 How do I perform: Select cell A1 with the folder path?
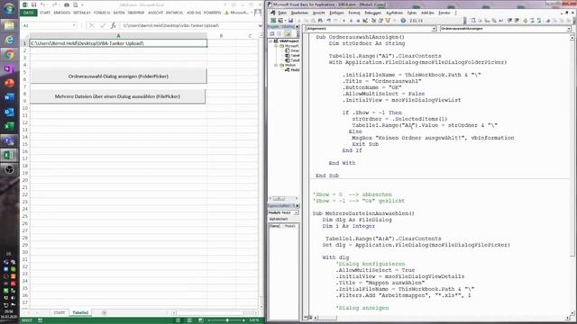(x=118, y=43)
